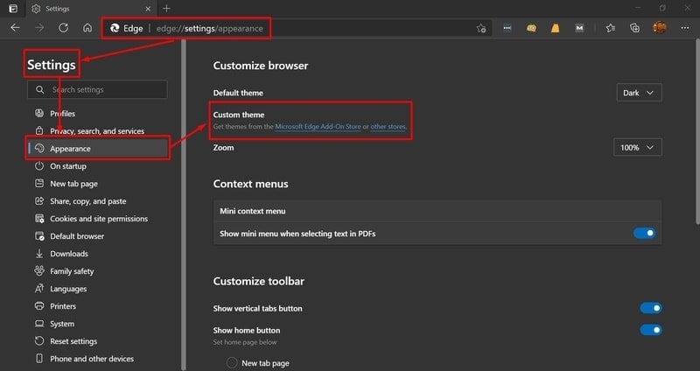This screenshot has height=371, width=700.
Task: Click the orange mask extension icon
Action: tap(531, 28)
